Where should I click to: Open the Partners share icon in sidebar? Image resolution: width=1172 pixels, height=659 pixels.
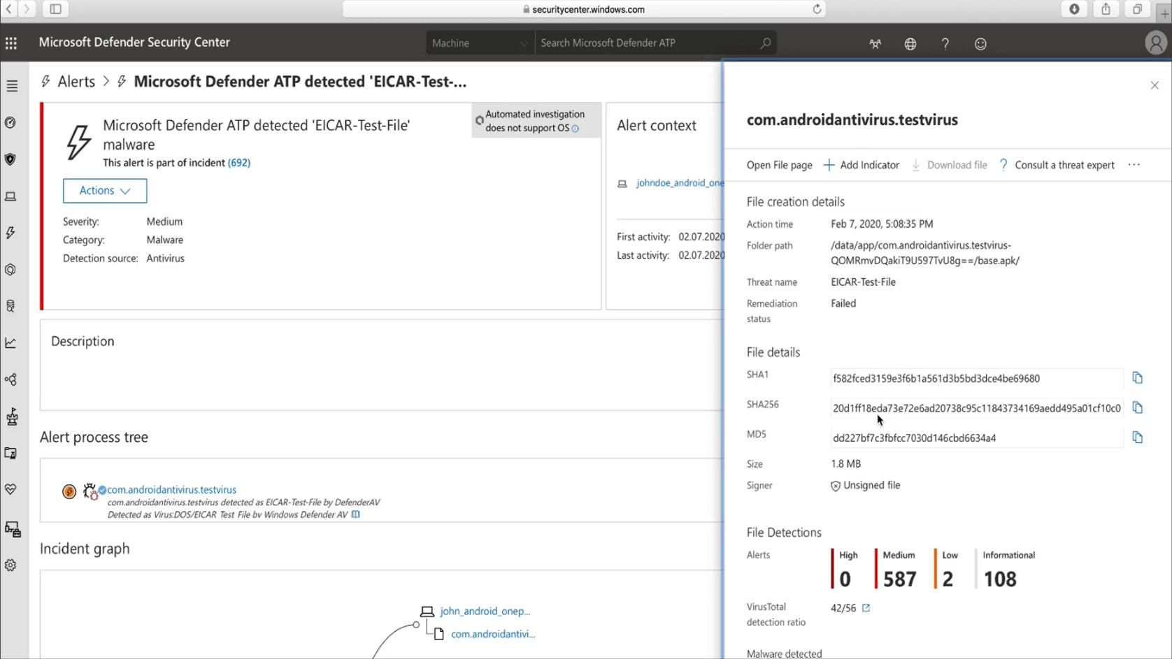(x=10, y=379)
